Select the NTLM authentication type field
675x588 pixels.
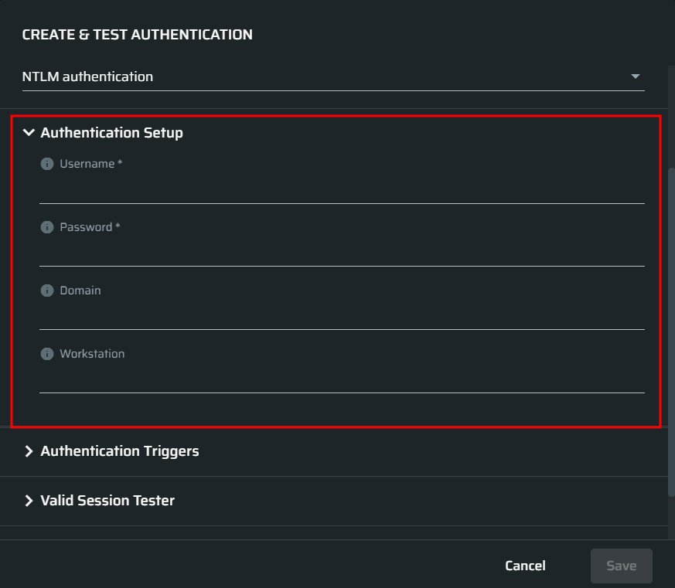333,77
